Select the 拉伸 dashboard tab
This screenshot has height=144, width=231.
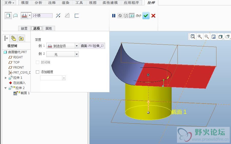point(151,3)
